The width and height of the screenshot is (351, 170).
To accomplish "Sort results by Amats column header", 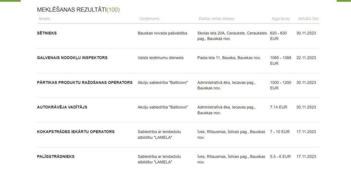I will click(44, 19).
